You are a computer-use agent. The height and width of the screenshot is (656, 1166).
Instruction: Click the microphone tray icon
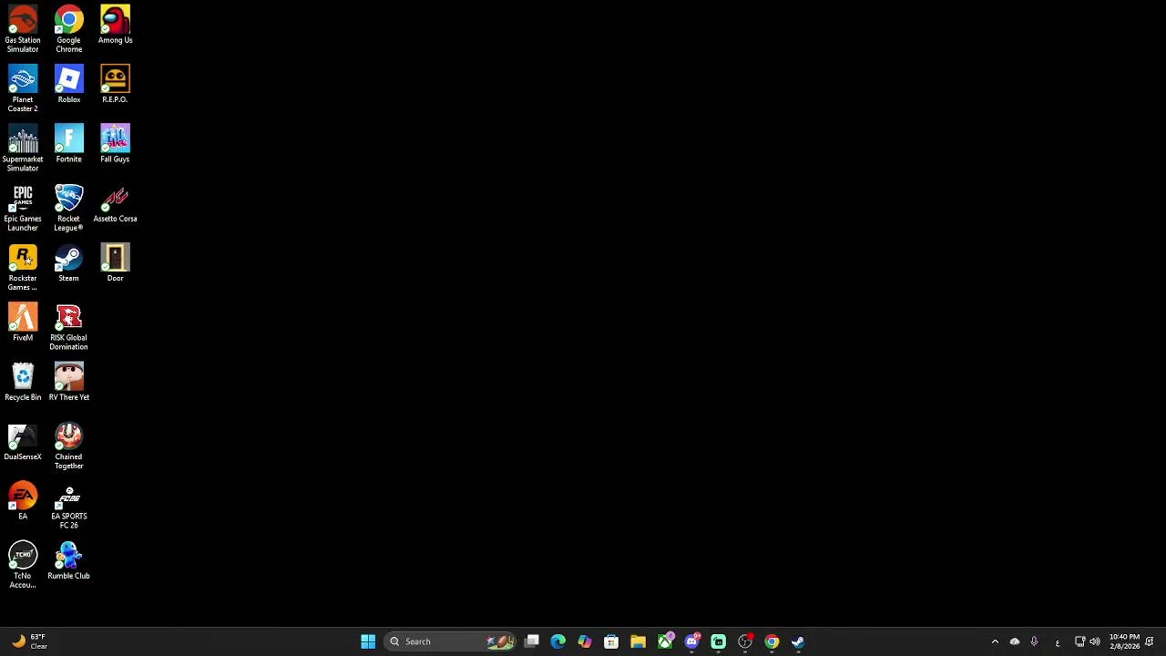[1034, 641]
